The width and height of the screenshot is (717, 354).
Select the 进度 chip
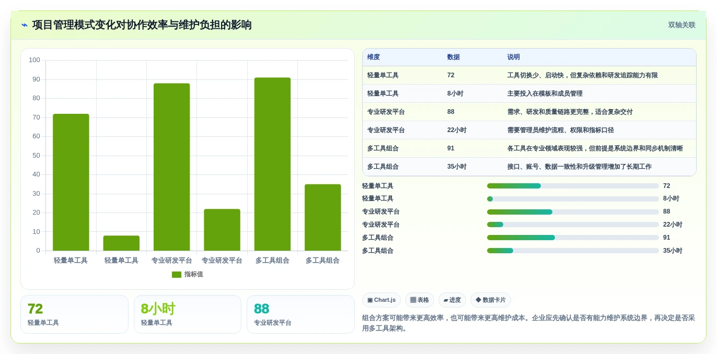(x=452, y=300)
